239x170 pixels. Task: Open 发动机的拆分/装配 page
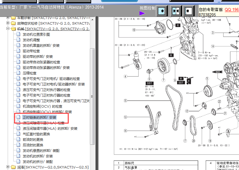(x=38, y=162)
